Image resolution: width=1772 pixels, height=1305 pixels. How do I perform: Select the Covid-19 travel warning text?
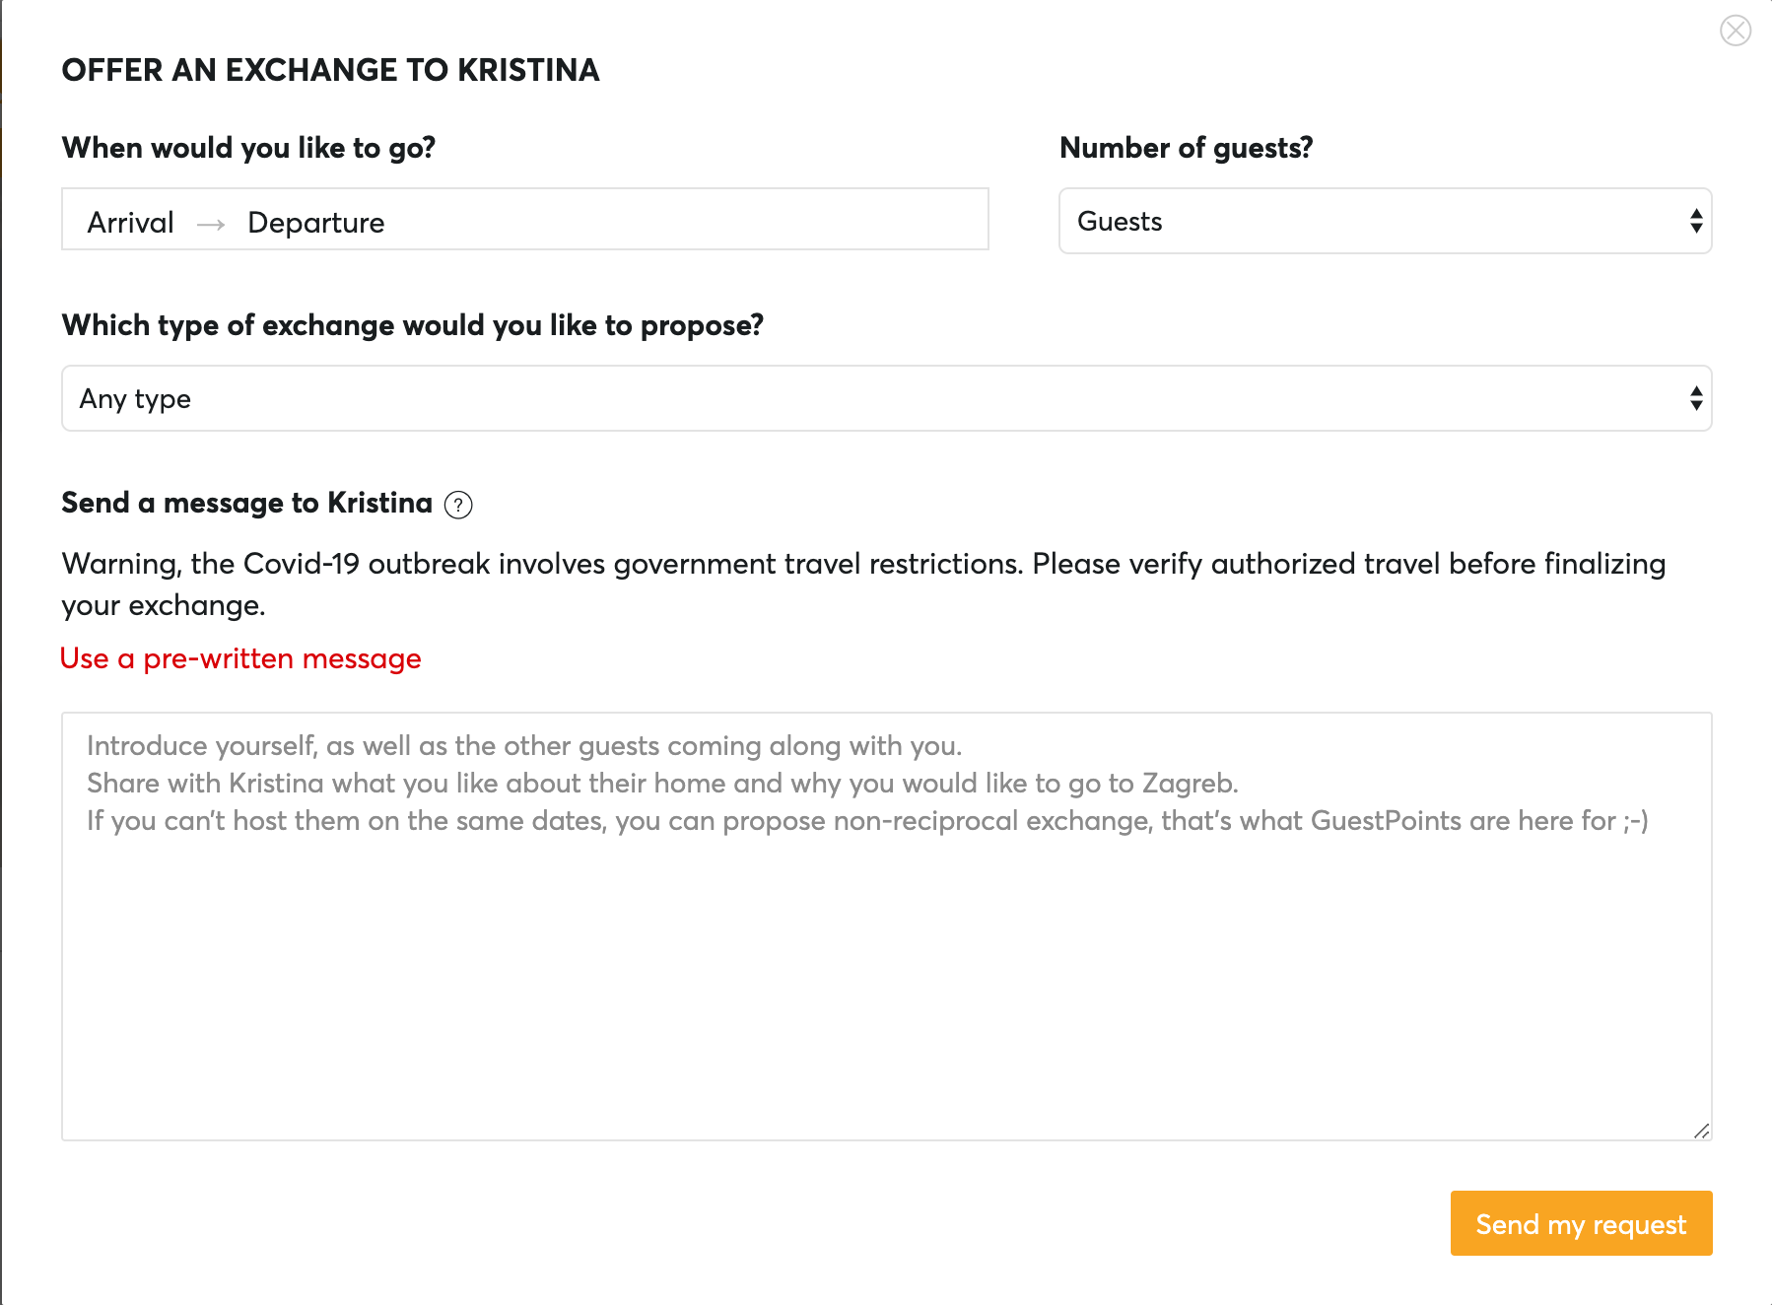click(863, 584)
